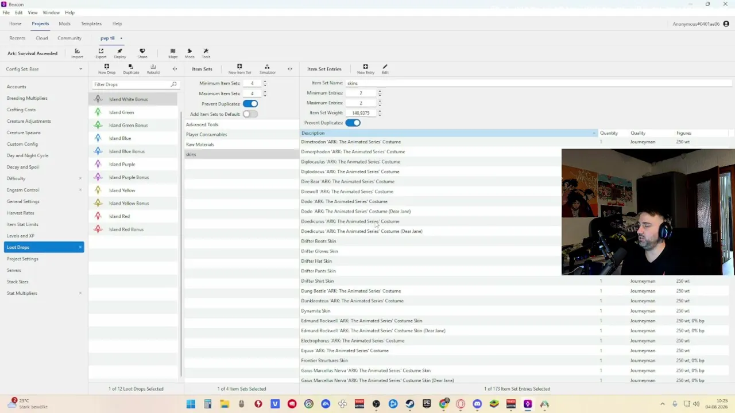Open the Recents section

coord(17,38)
